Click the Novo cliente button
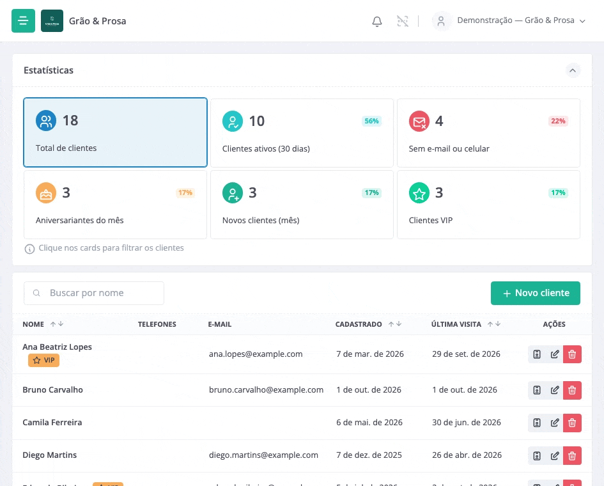Image resolution: width=604 pixels, height=486 pixels. (536, 294)
